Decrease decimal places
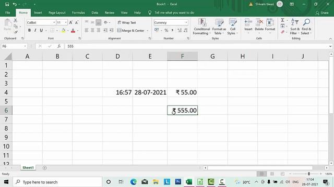Image resolution: width=334 pixels, height=187 pixels. pos(186,31)
